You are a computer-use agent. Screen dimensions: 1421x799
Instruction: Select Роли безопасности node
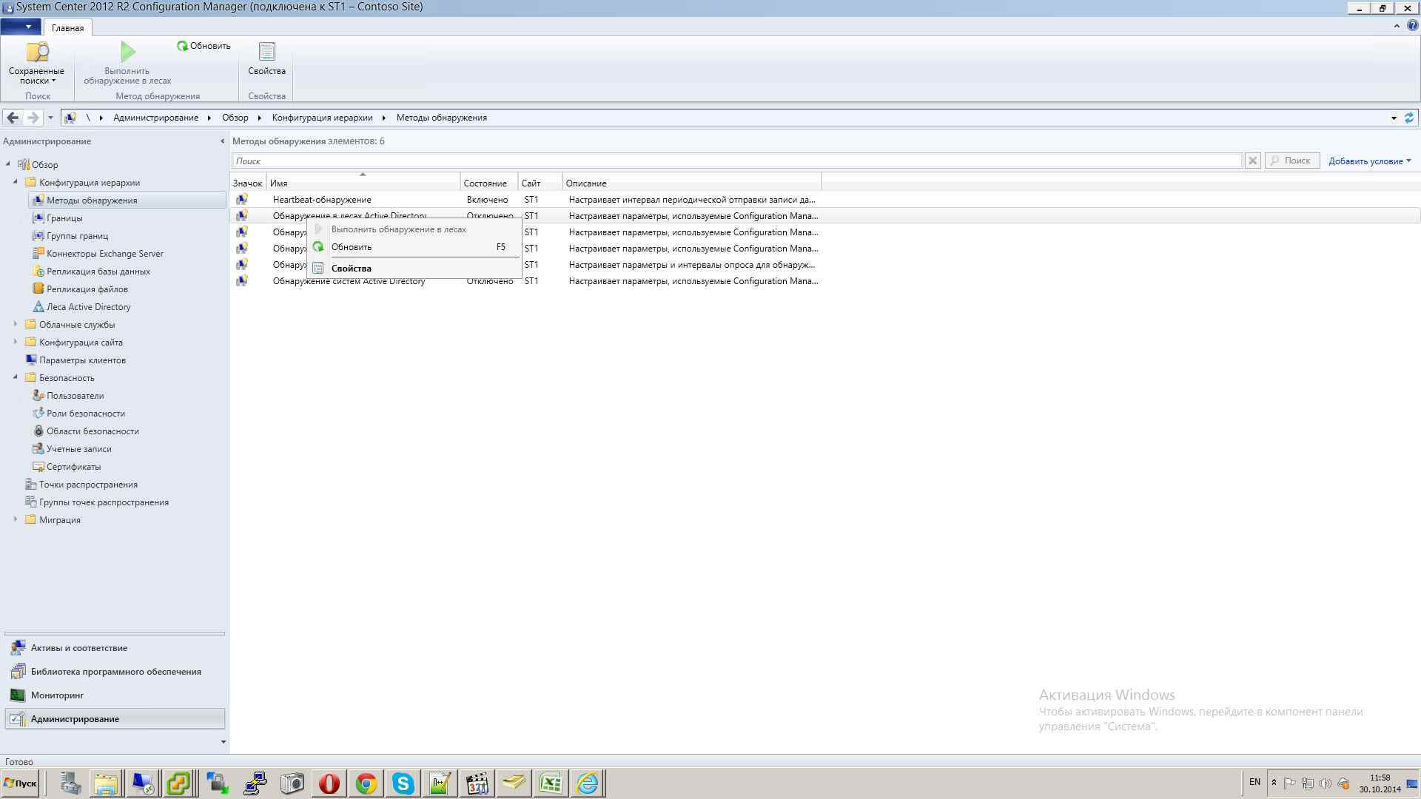85,414
